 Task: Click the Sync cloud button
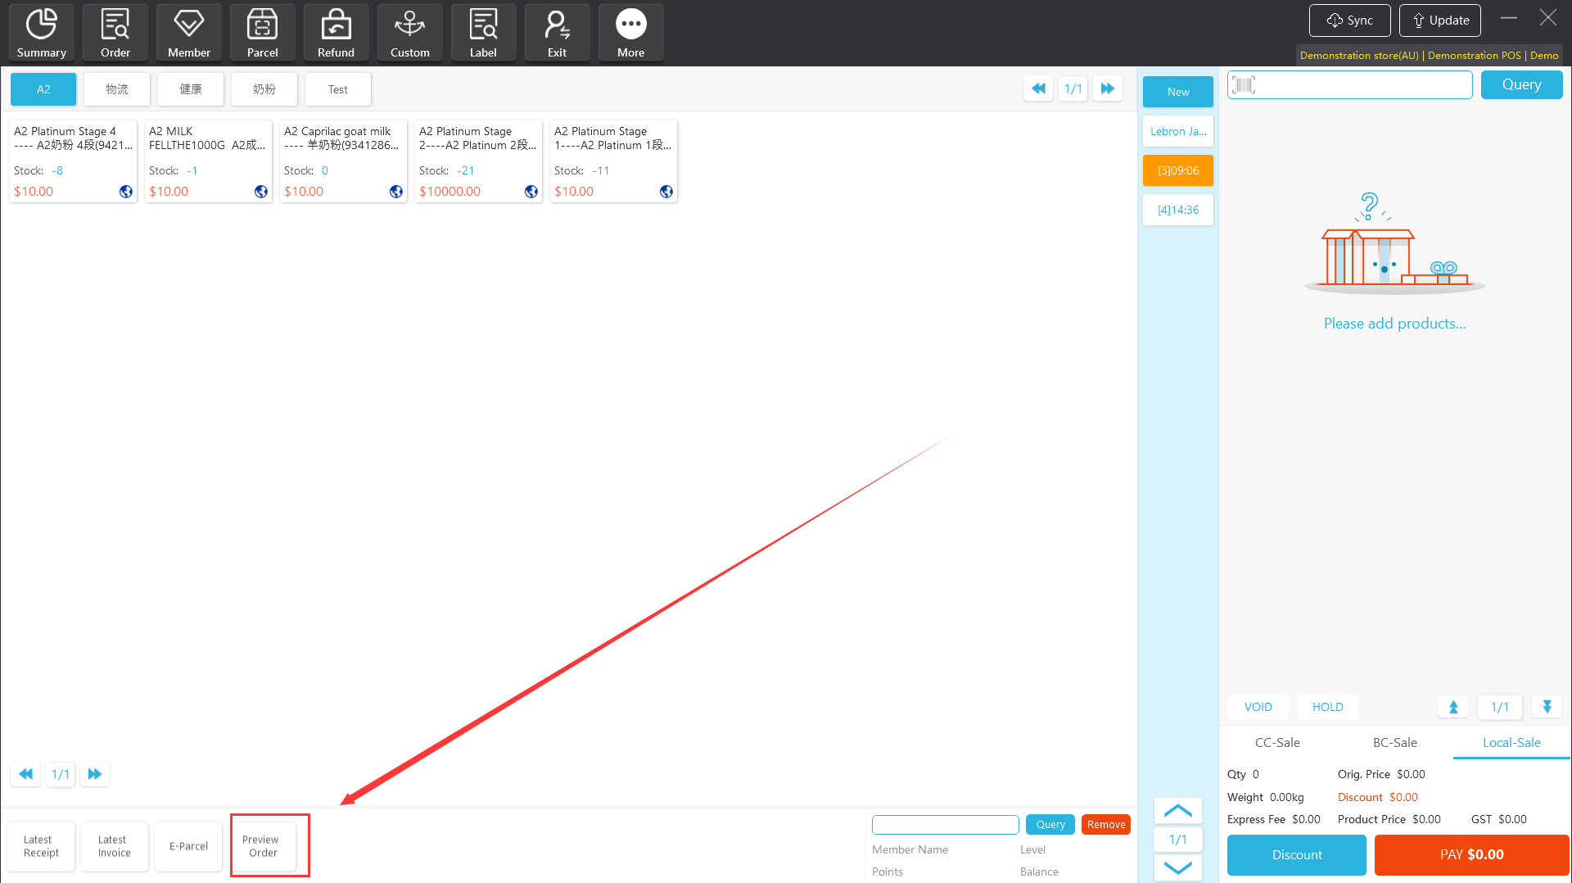[x=1349, y=20]
